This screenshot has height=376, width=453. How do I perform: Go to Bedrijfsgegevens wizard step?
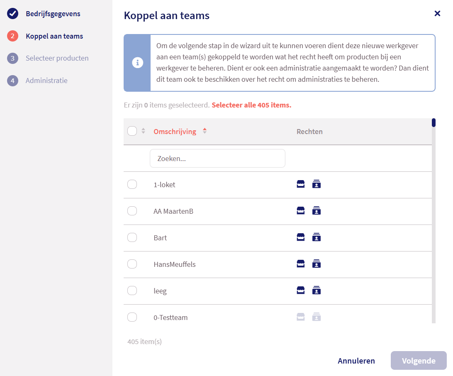coord(53,14)
